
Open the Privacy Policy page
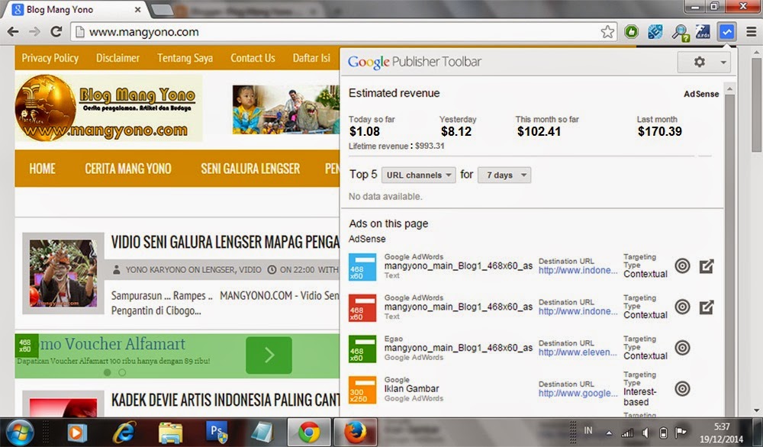click(50, 58)
